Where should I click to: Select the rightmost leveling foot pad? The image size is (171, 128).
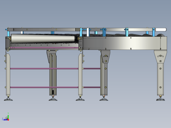point(160,99)
